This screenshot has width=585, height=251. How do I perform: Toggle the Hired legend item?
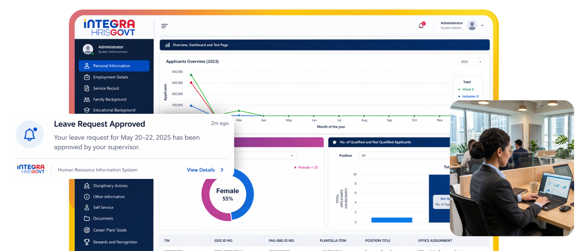[x=467, y=89]
